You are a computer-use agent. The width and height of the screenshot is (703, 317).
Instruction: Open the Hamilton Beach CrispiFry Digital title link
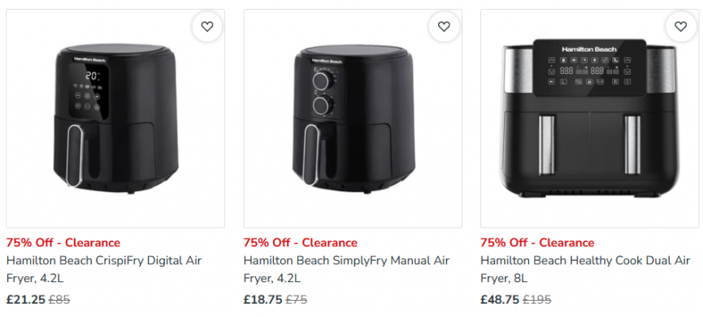pyautogui.click(x=104, y=269)
